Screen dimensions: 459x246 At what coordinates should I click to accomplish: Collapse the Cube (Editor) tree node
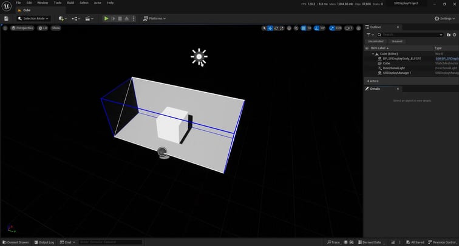[x=373, y=53]
